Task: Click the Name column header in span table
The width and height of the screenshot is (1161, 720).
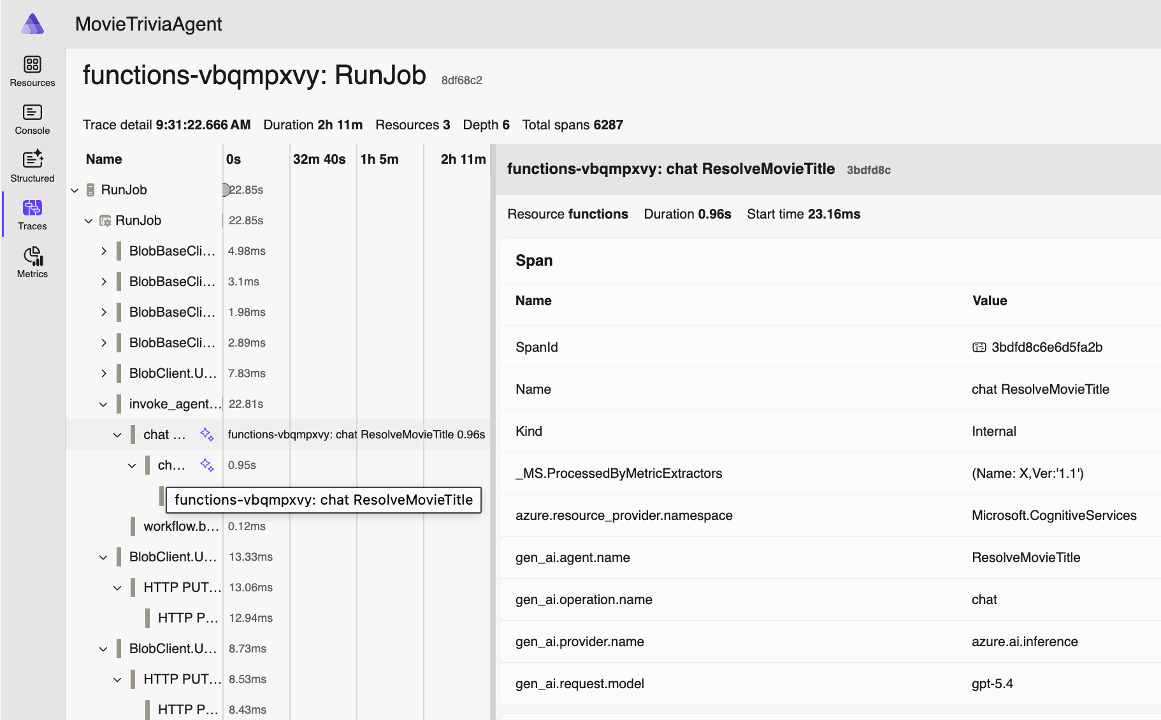Action: tap(533, 301)
